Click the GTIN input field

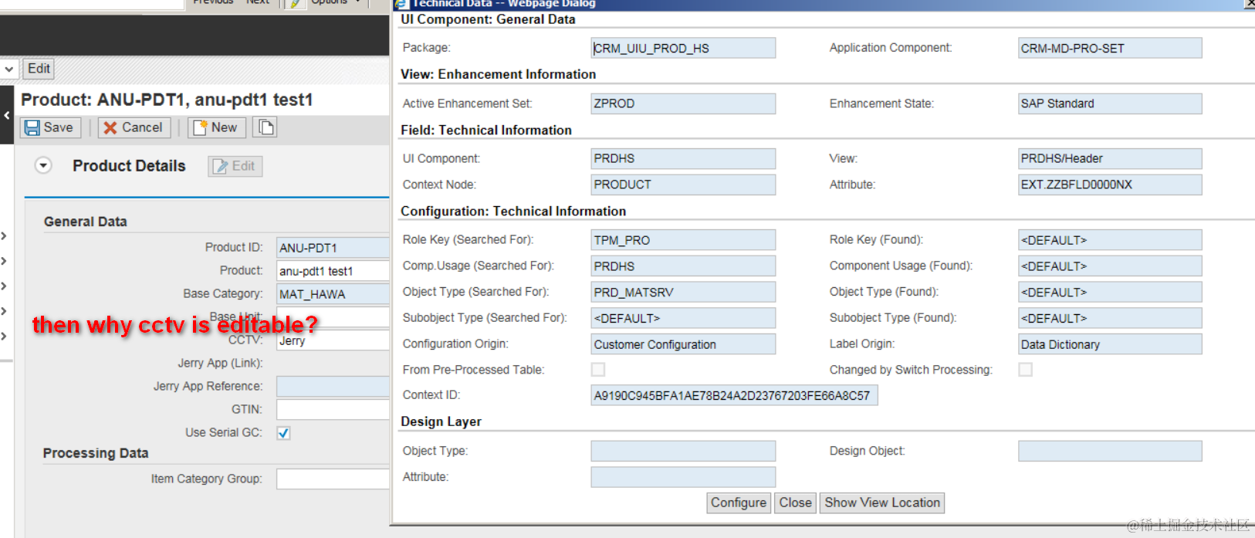(x=333, y=410)
